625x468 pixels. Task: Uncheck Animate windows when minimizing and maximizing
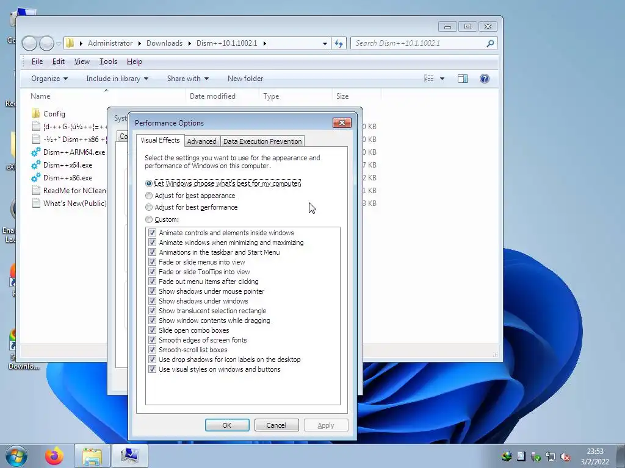pyautogui.click(x=152, y=243)
